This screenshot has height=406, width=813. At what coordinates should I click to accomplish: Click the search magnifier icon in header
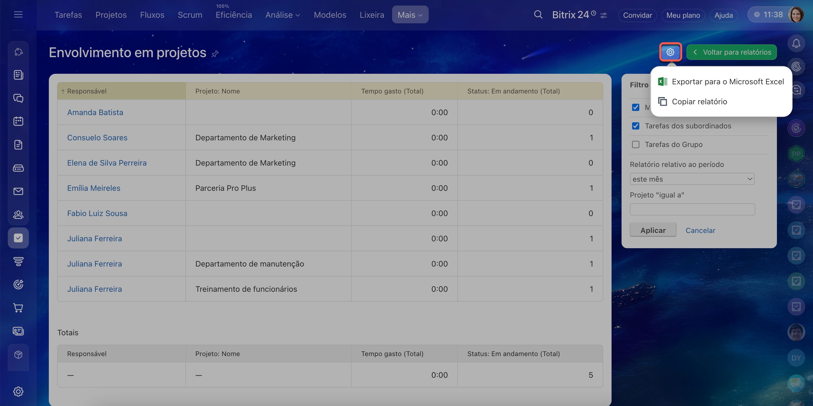(538, 14)
